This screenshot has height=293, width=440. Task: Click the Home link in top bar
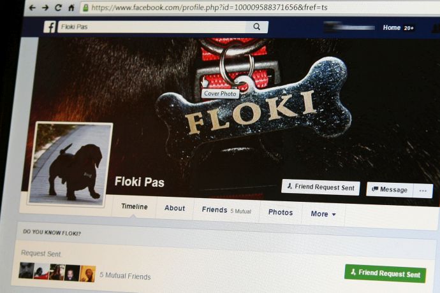click(x=392, y=27)
